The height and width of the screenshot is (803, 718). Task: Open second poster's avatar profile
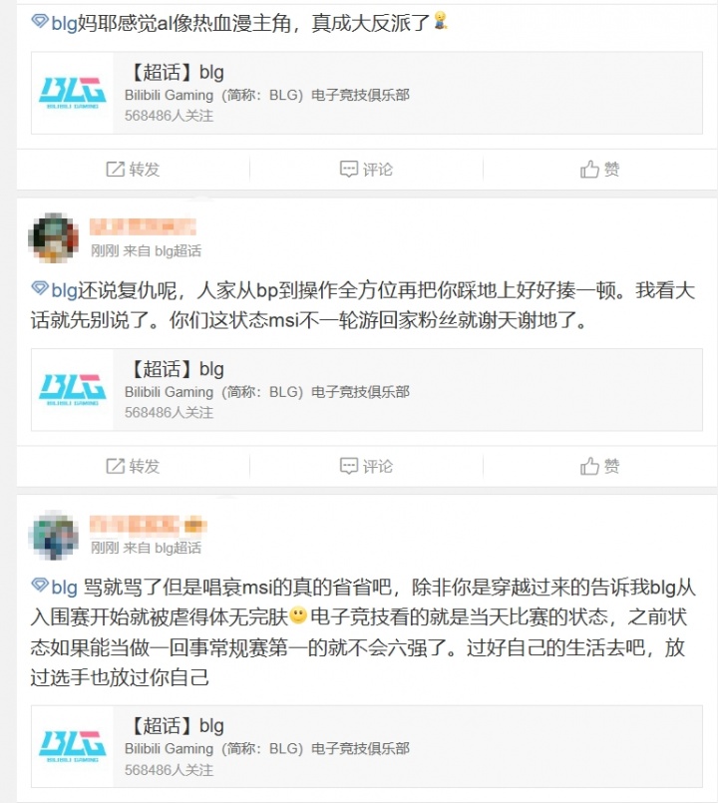(x=53, y=237)
